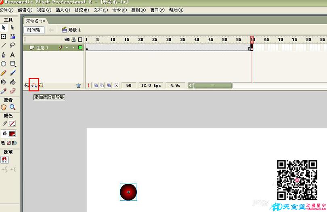Click the timeline horizontal scrollbar thumb
Viewport: 327px width, 212px height.
point(213,85)
